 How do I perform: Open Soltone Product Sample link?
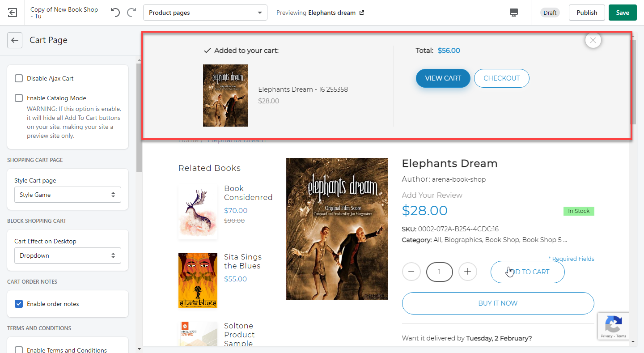point(239,334)
